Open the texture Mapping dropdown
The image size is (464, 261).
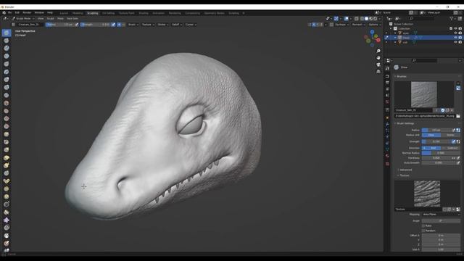click(x=441, y=215)
